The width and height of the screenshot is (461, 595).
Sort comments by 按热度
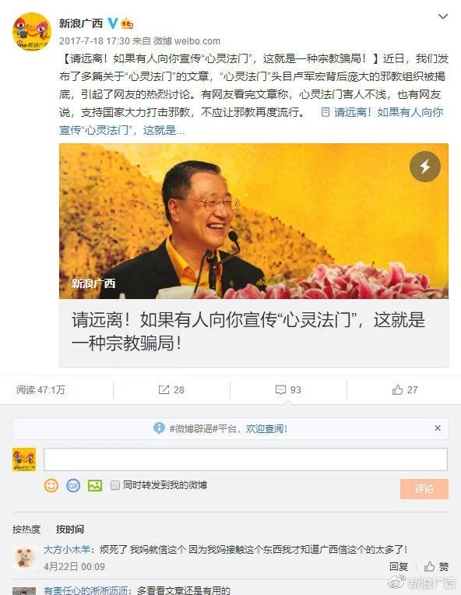click(26, 529)
